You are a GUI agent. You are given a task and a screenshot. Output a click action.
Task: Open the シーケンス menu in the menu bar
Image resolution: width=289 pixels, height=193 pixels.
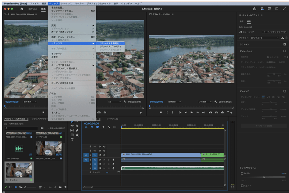click(x=66, y=3)
